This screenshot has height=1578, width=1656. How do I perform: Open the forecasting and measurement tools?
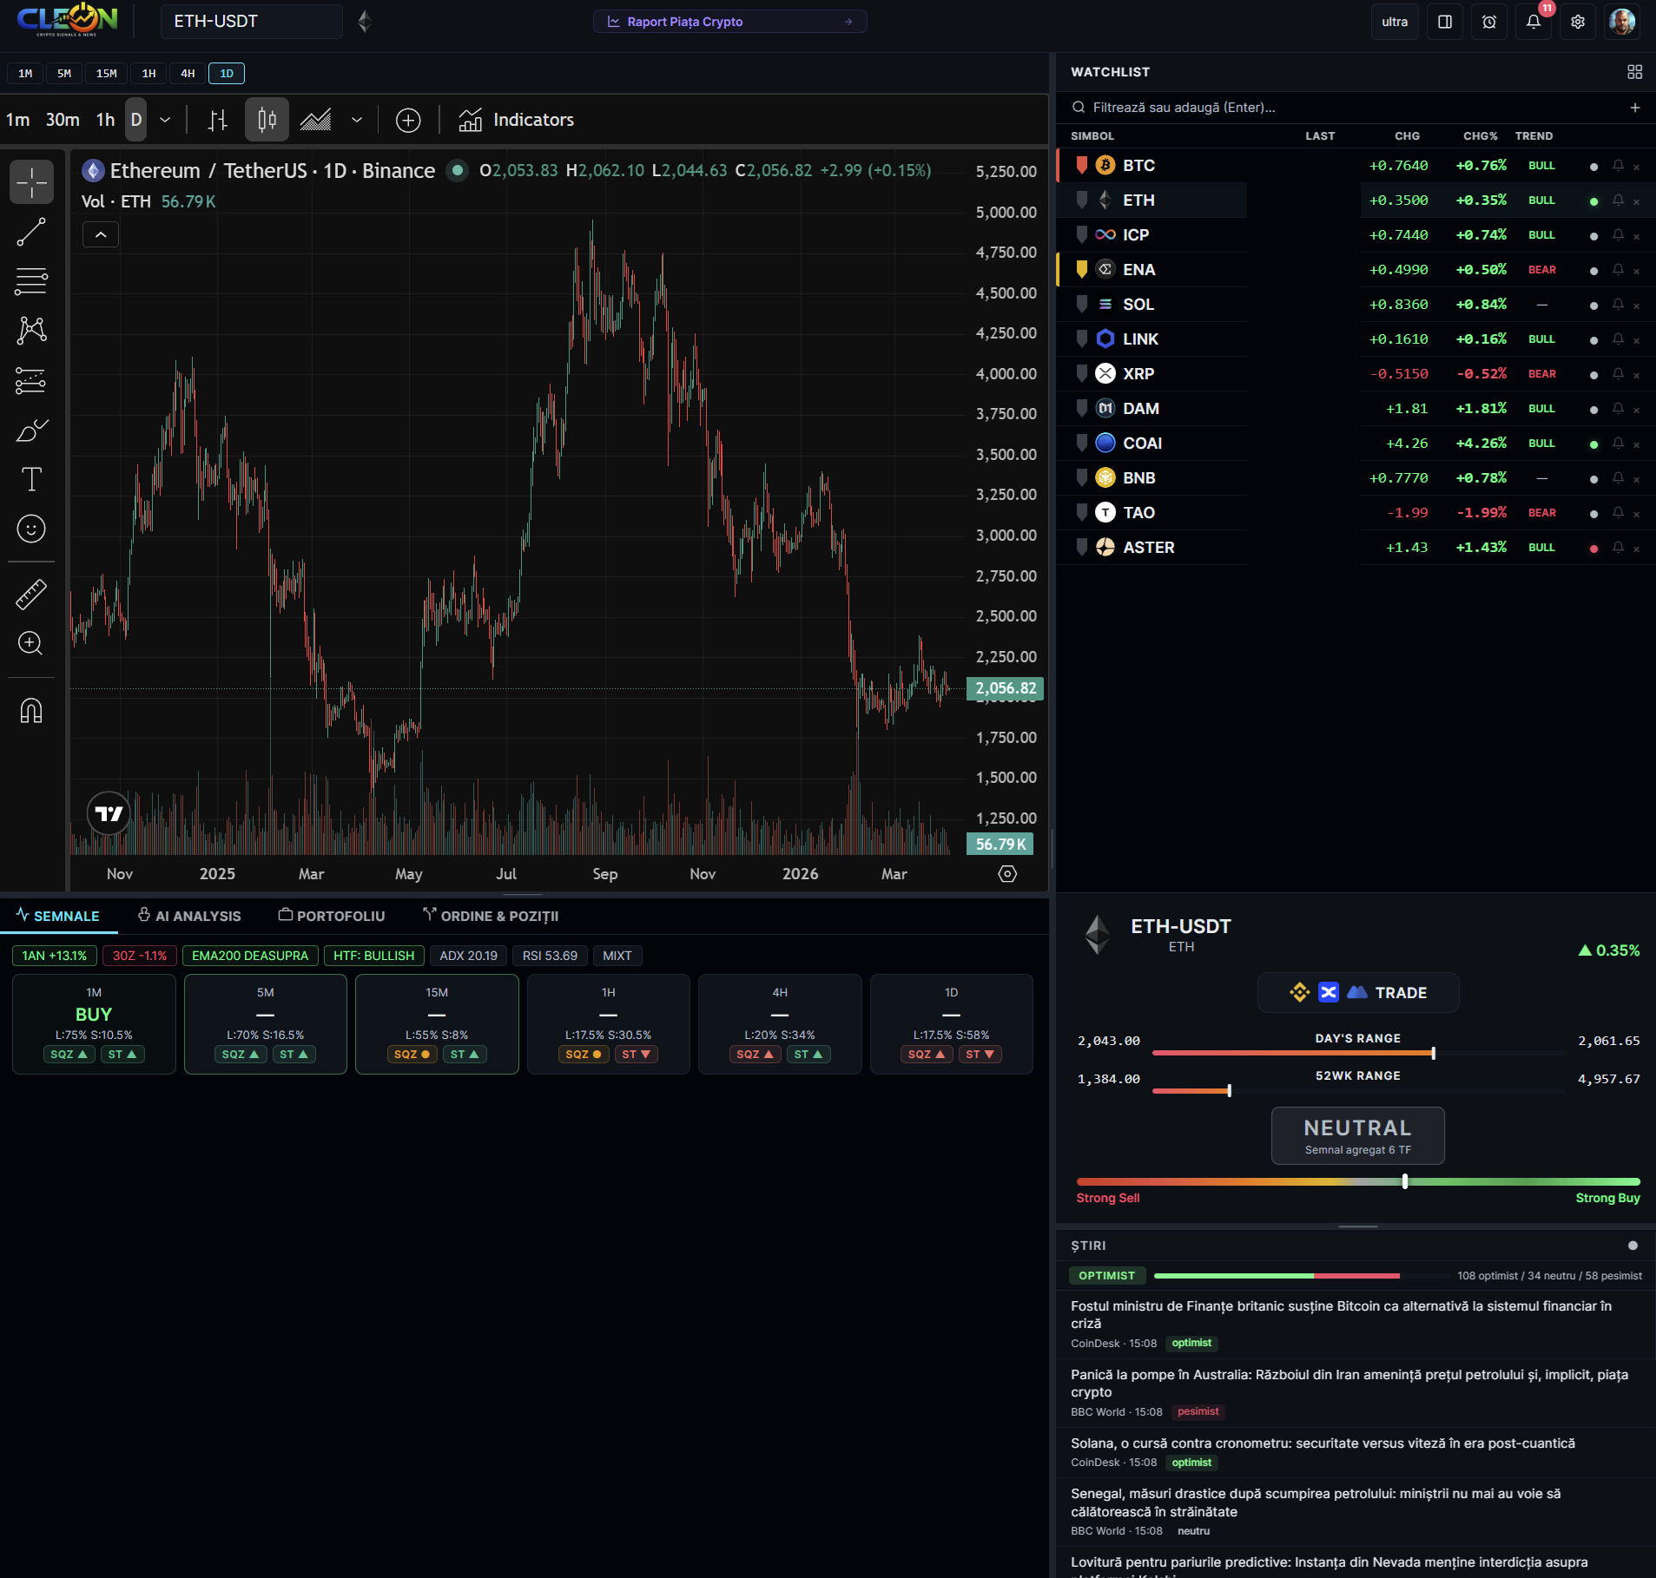[x=31, y=380]
